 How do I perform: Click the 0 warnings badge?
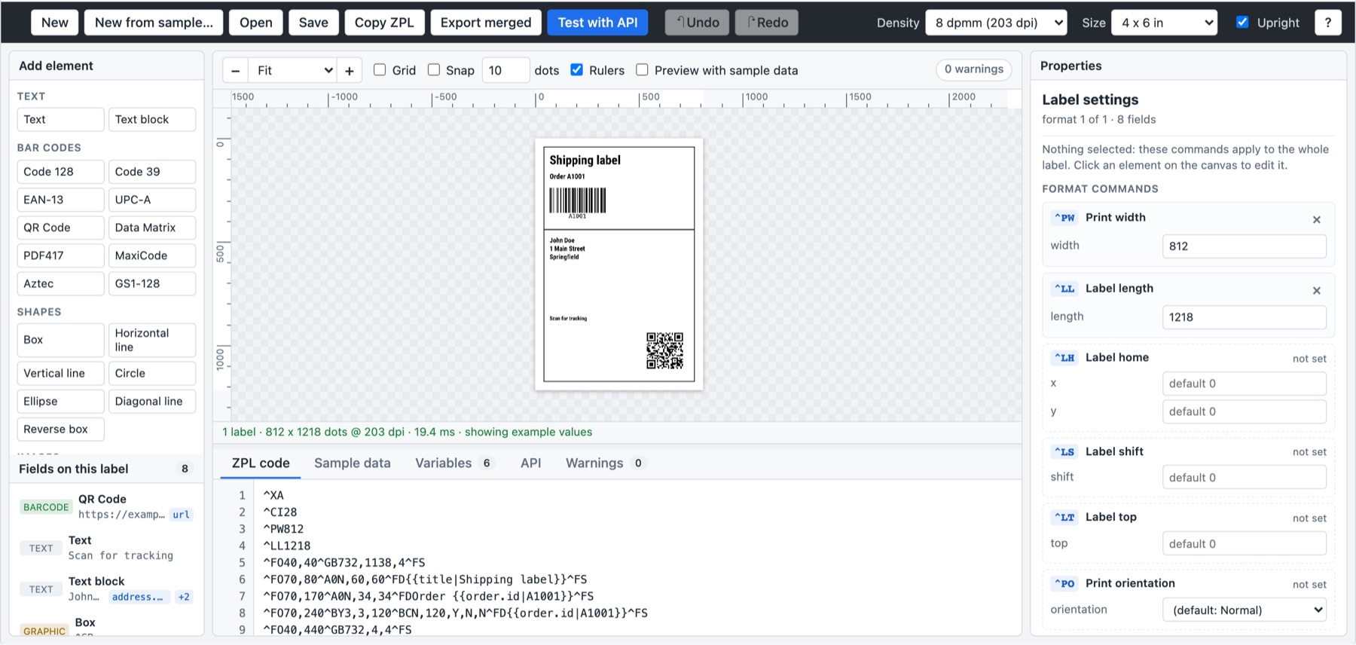click(974, 69)
